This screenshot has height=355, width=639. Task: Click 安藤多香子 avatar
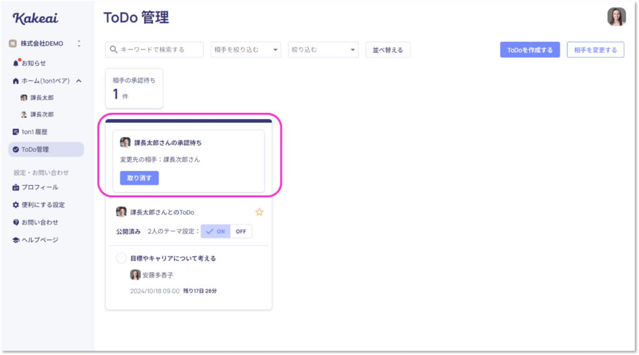coord(135,275)
